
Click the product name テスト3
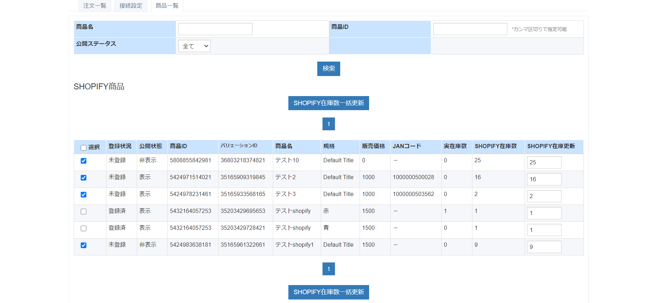[286, 194]
